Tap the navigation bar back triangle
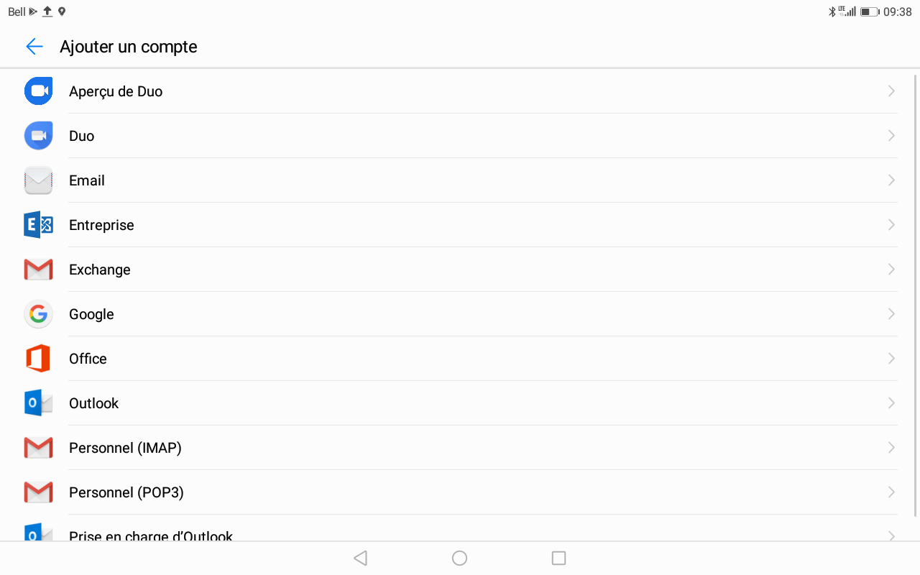The width and height of the screenshot is (920, 575). click(x=361, y=558)
